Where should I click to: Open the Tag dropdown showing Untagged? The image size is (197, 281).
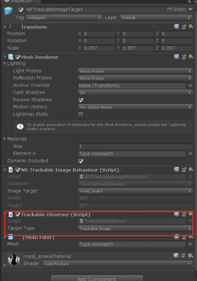(64, 18)
